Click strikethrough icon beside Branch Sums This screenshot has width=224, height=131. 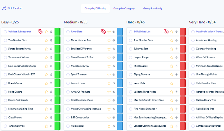click(x=51, y=83)
